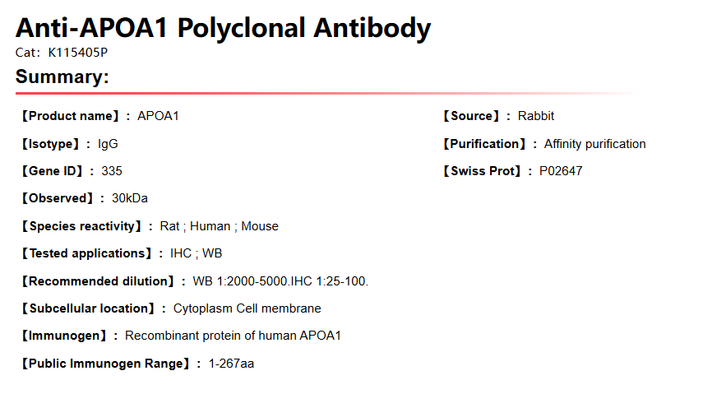Click the Observed value 30kDa
Image resolution: width=717 pixels, height=394 pixels.
[130, 198]
